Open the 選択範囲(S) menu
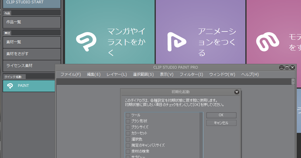 click(143, 74)
